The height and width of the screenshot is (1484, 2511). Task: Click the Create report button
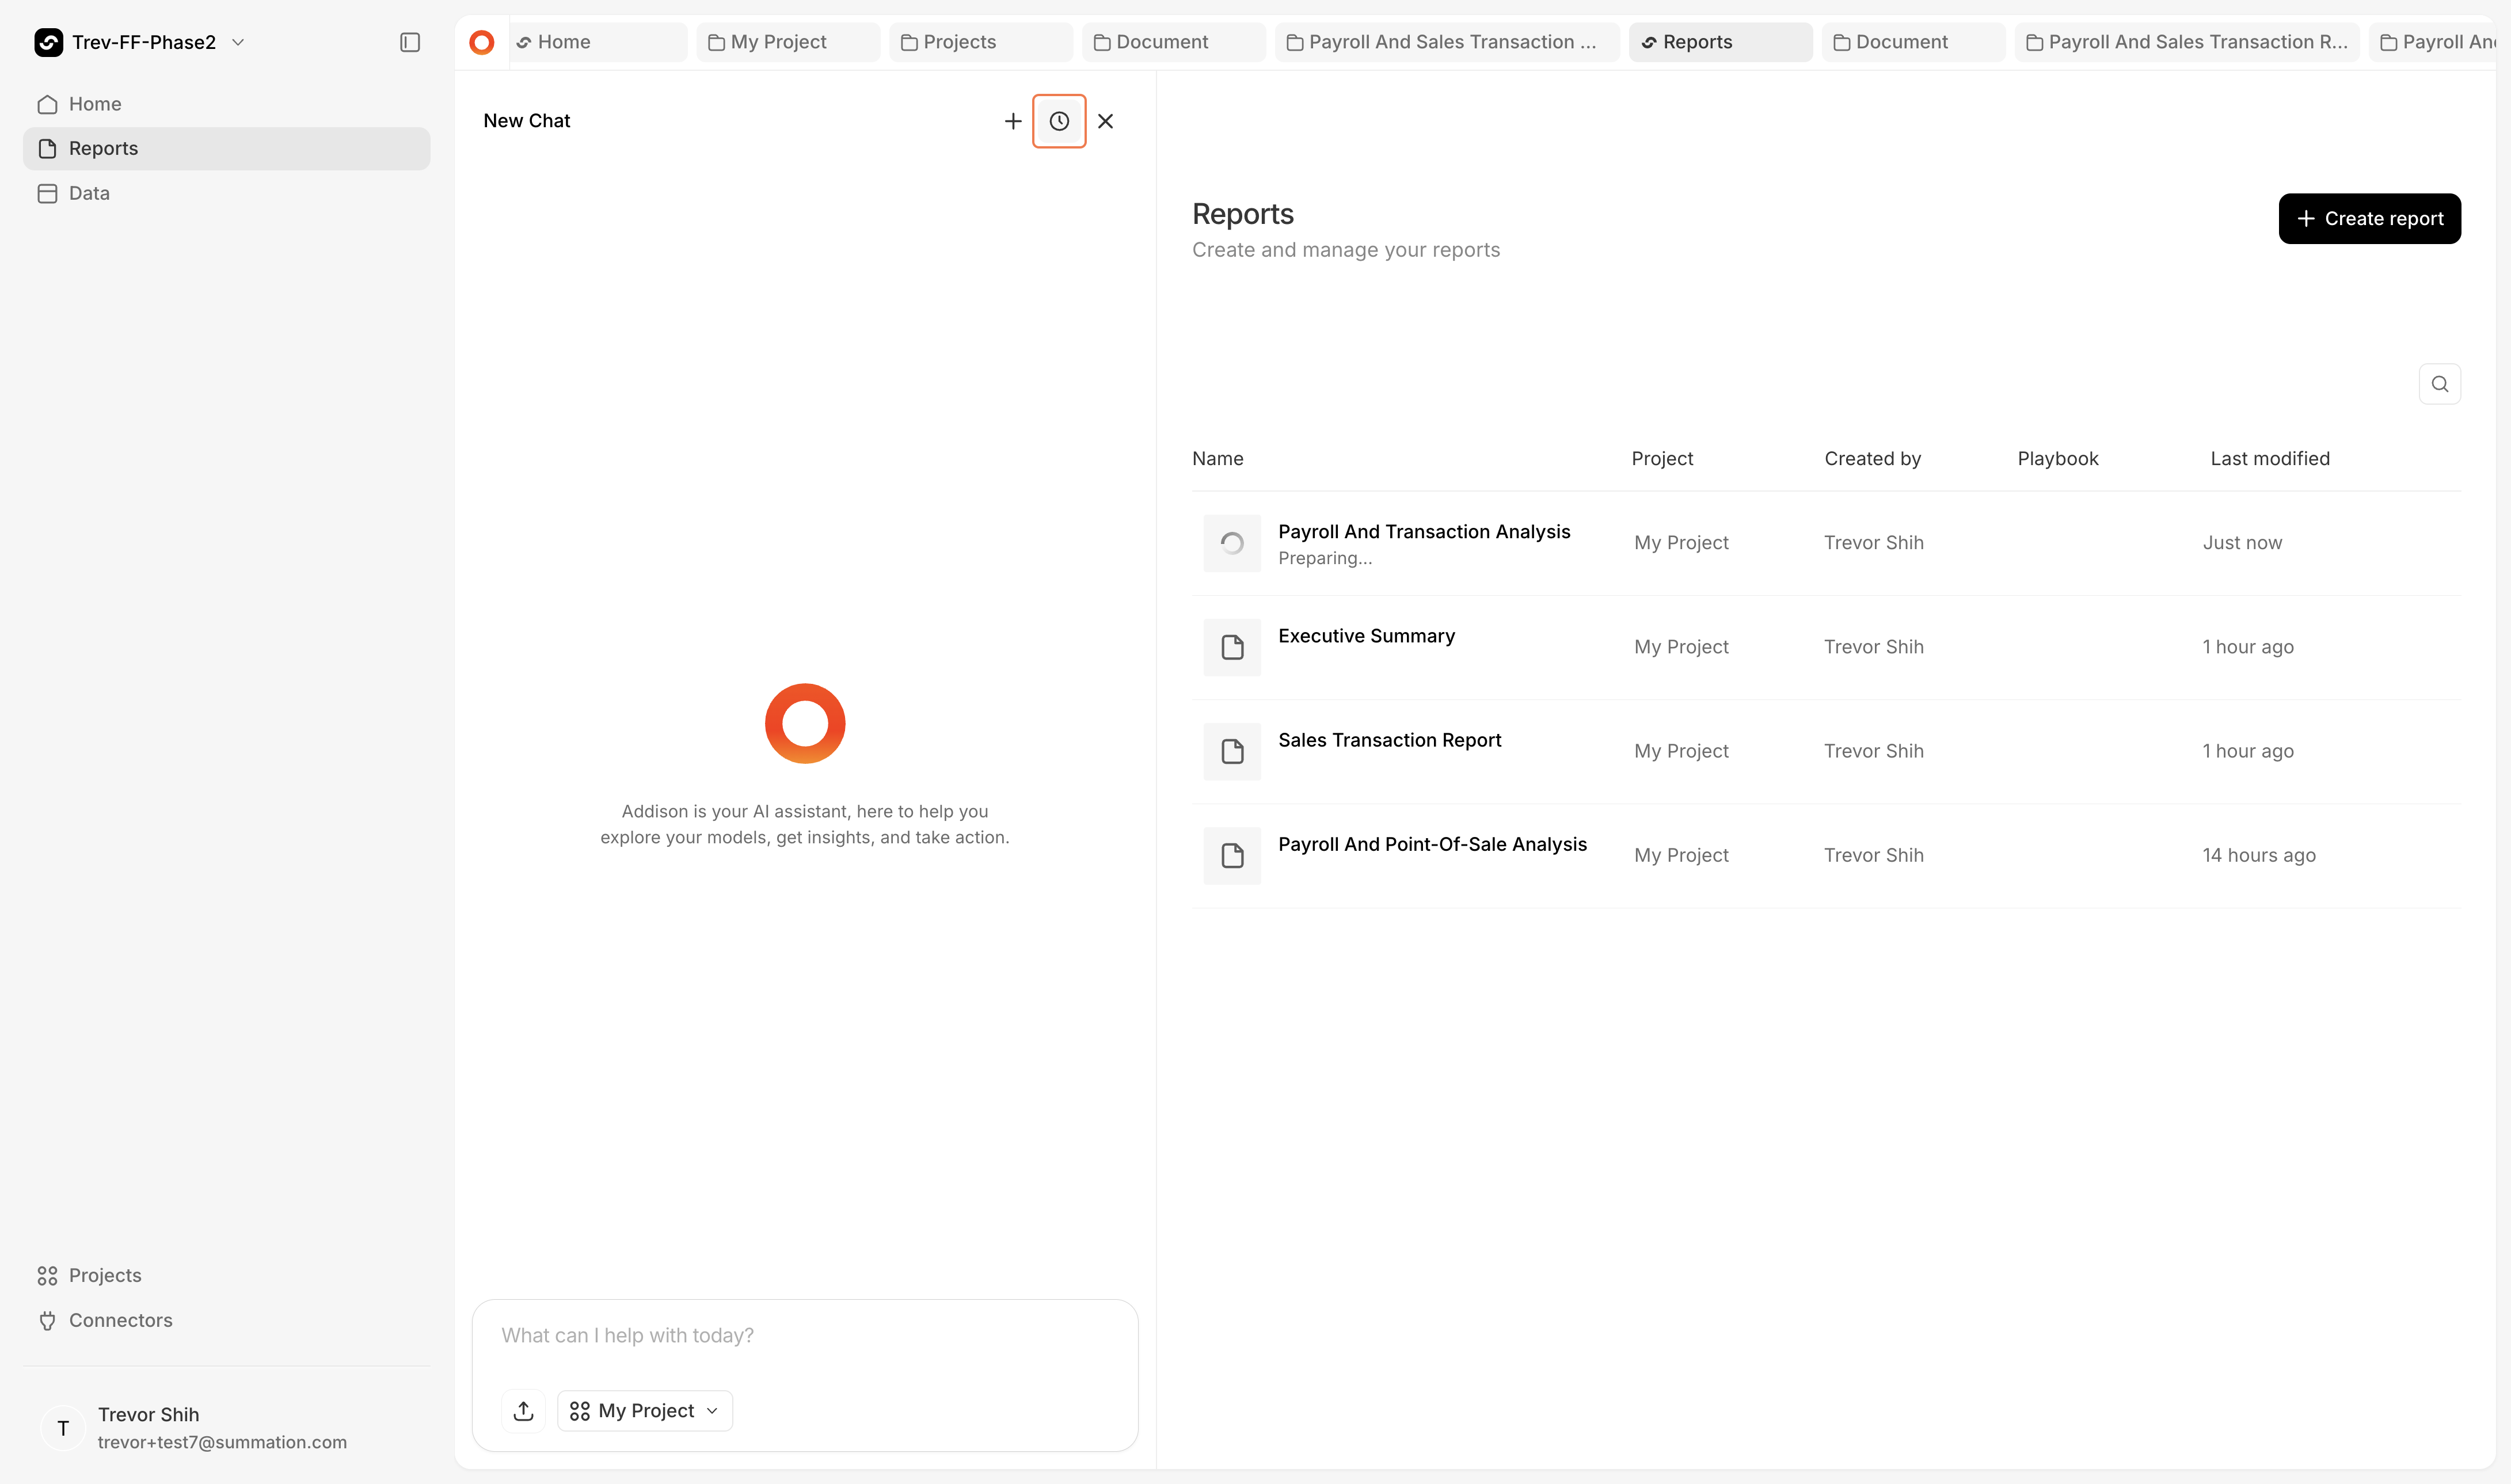(x=2369, y=219)
